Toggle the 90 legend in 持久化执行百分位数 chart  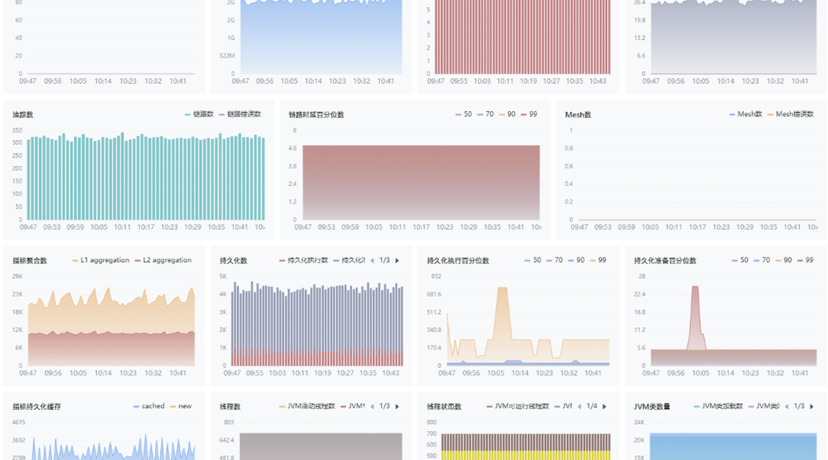576,260
